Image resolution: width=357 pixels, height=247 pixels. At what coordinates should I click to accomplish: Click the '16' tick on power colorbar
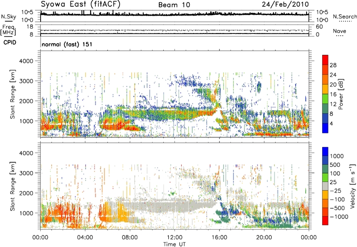coord(333,95)
